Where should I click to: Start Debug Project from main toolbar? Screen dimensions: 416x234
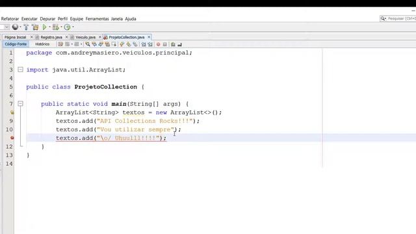(55, 27)
